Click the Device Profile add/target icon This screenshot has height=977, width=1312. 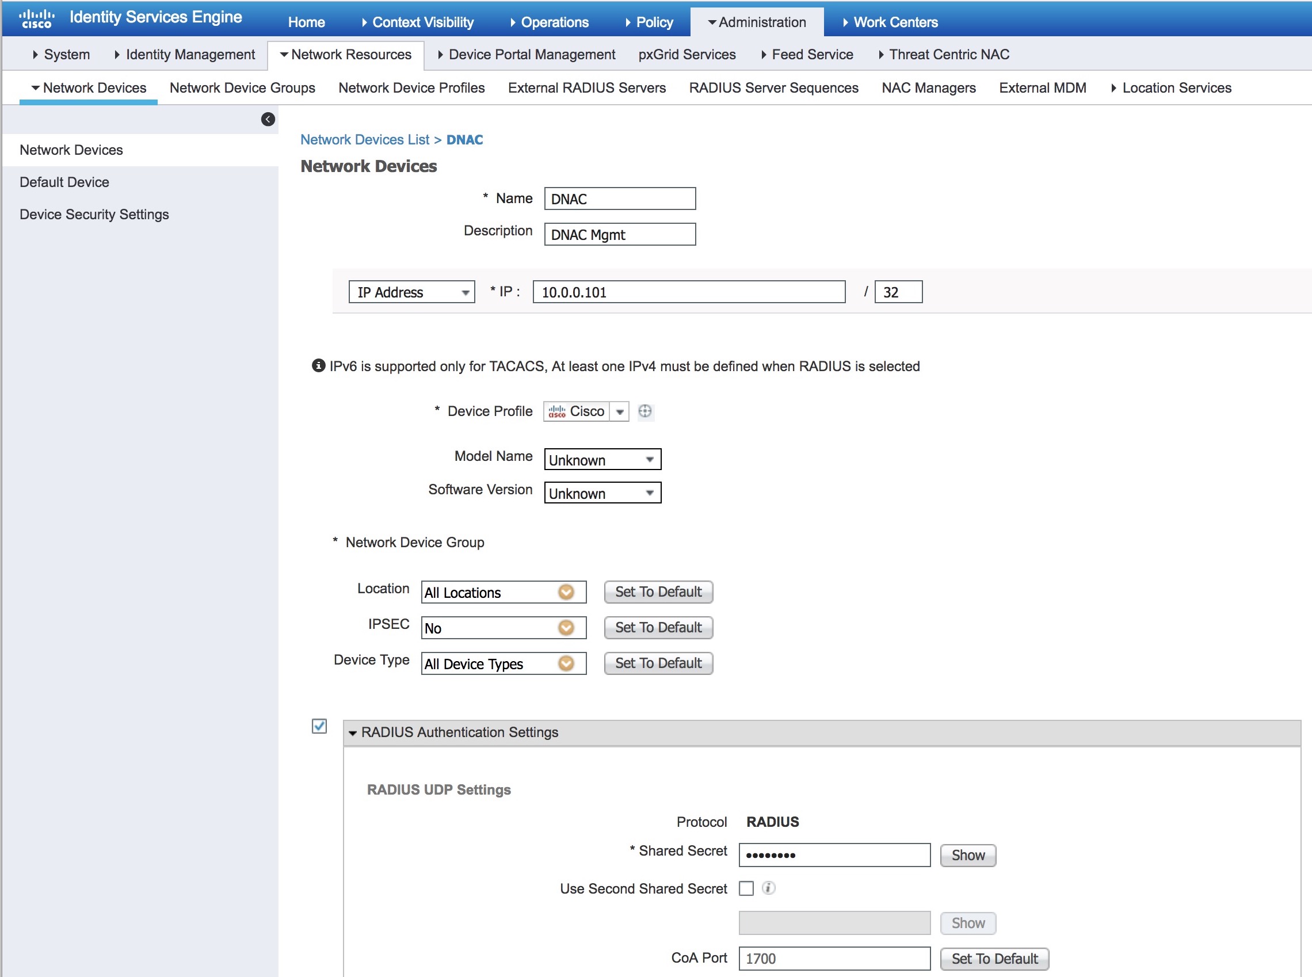point(645,411)
